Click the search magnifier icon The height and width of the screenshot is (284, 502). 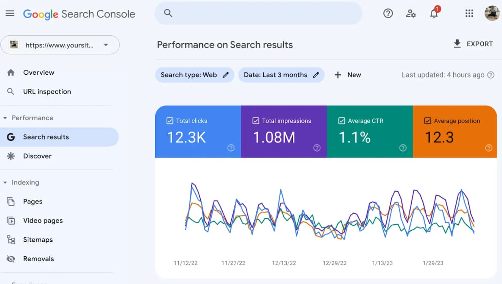click(x=168, y=13)
